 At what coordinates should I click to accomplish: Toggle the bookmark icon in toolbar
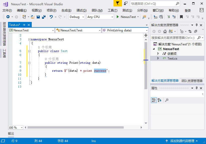(181, 17)
